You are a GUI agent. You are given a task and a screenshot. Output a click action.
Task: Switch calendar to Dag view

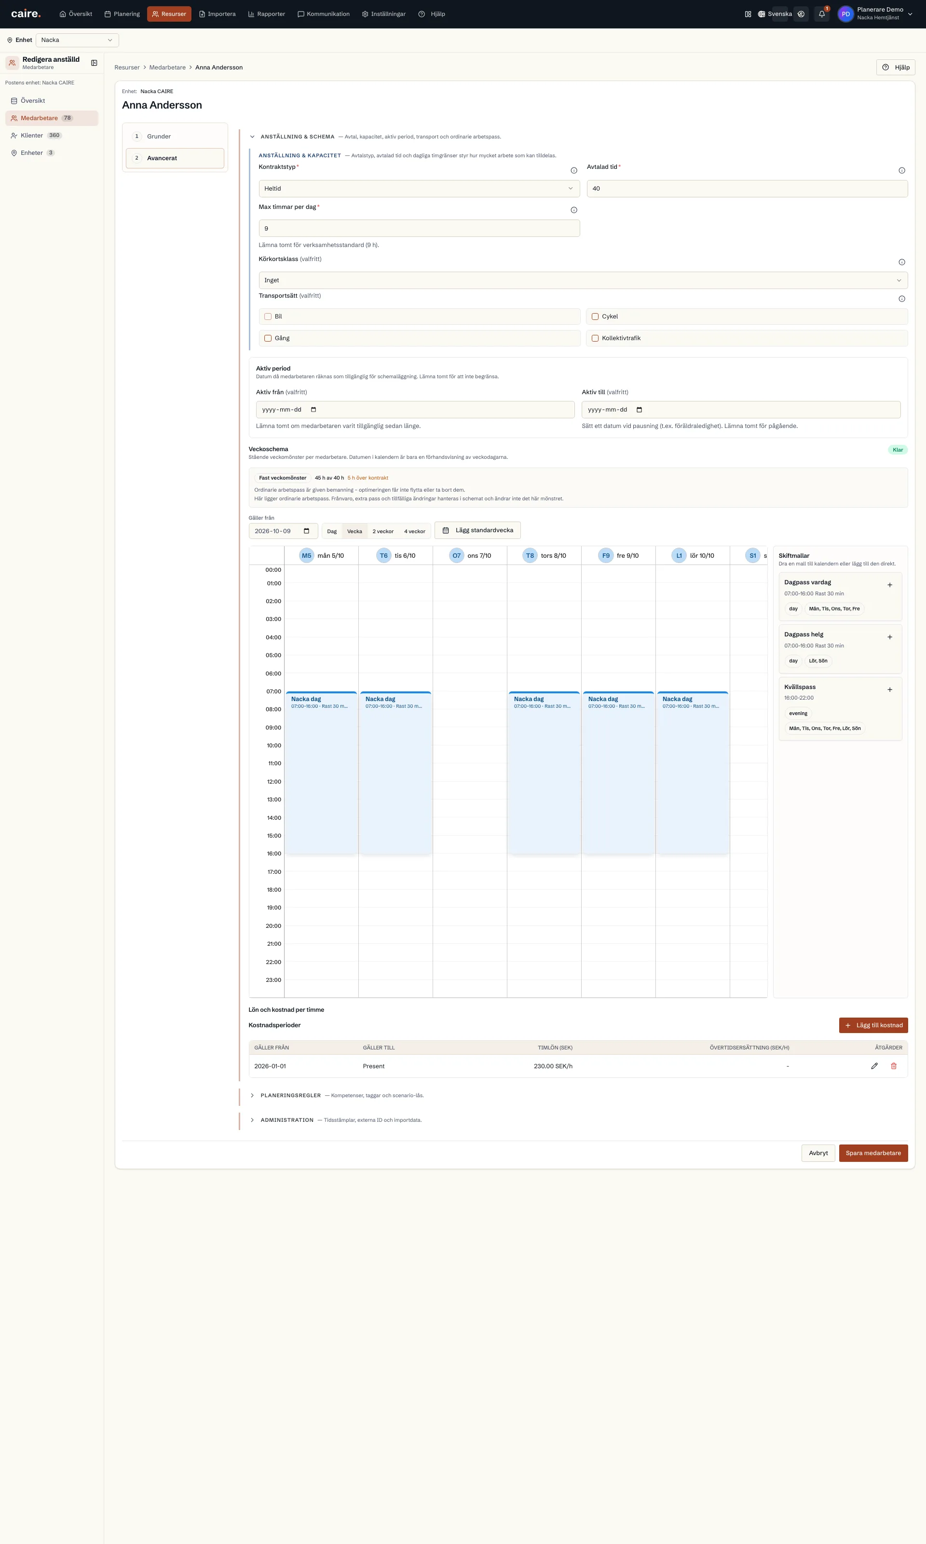[332, 532]
